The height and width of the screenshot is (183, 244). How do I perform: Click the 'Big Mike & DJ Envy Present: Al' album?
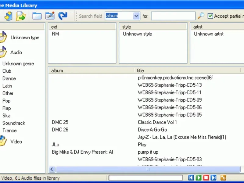[x=82, y=152]
